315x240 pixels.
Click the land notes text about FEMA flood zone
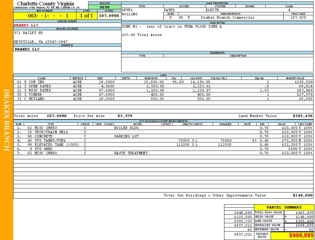pyautogui.click(x=172, y=27)
